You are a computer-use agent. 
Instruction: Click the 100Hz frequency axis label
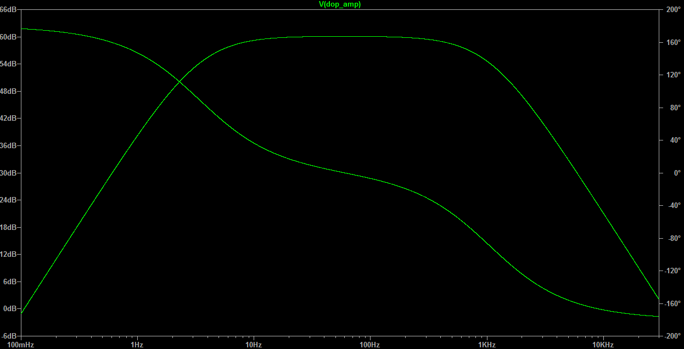tap(370, 345)
